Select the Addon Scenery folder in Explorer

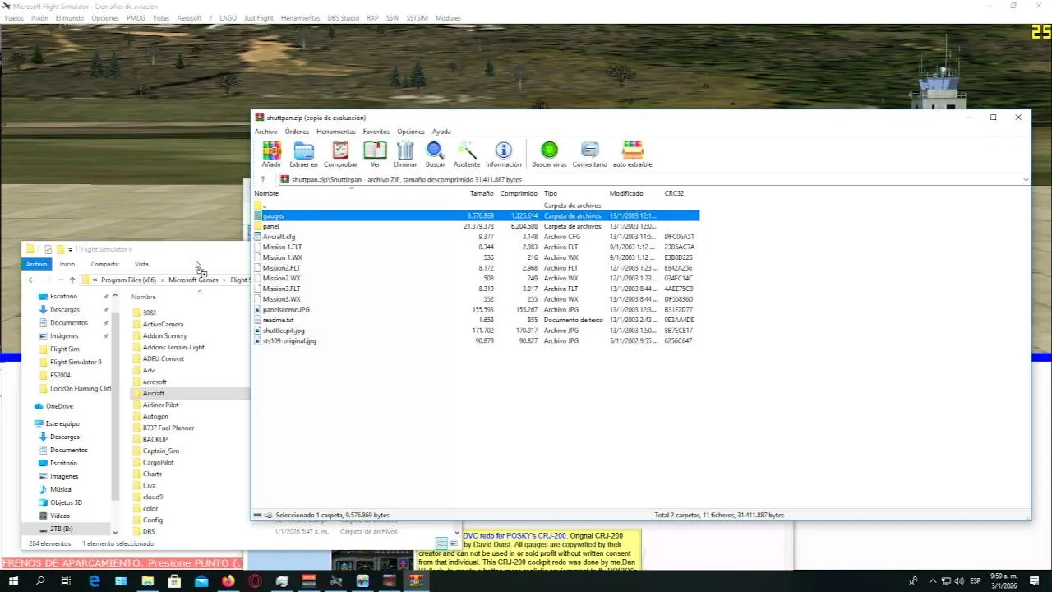click(x=164, y=335)
